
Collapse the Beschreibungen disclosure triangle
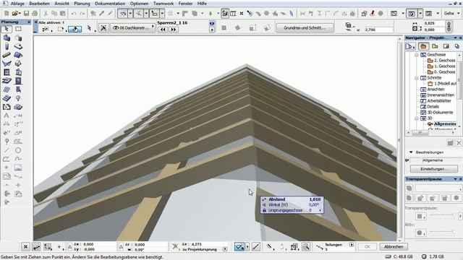click(x=411, y=152)
